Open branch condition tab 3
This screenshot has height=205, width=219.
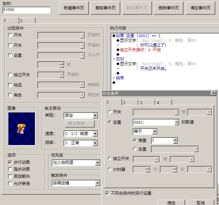[147, 102]
